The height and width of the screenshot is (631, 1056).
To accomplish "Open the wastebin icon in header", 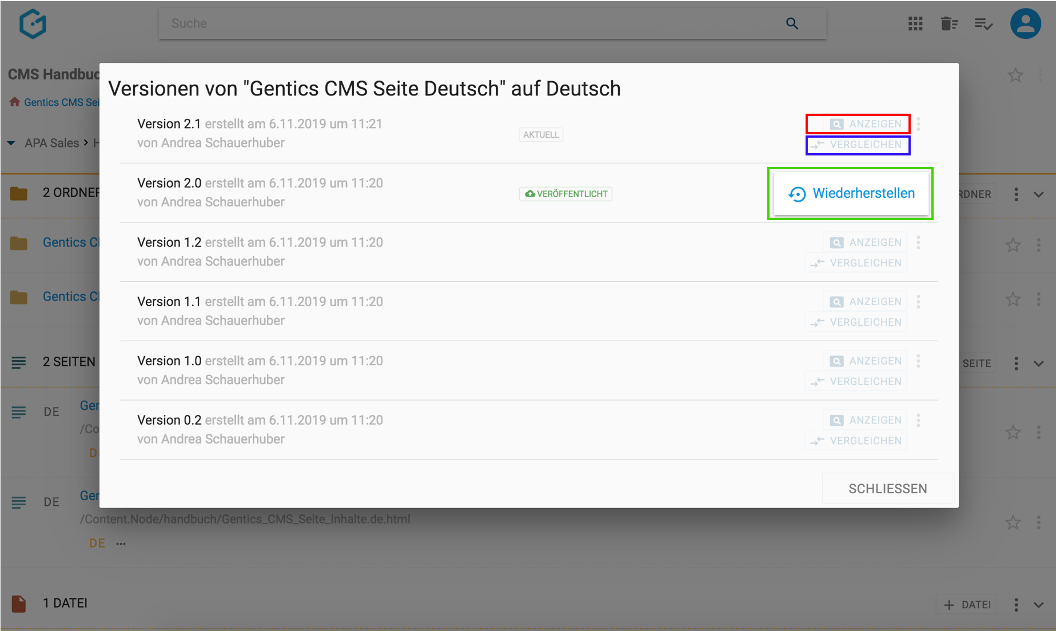I will coord(949,23).
